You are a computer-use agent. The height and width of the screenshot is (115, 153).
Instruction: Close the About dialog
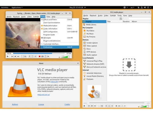(78, 63)
